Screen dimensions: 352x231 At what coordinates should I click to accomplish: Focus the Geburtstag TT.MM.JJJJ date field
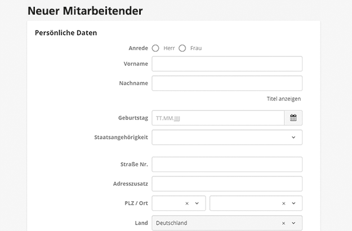[218, 118]
